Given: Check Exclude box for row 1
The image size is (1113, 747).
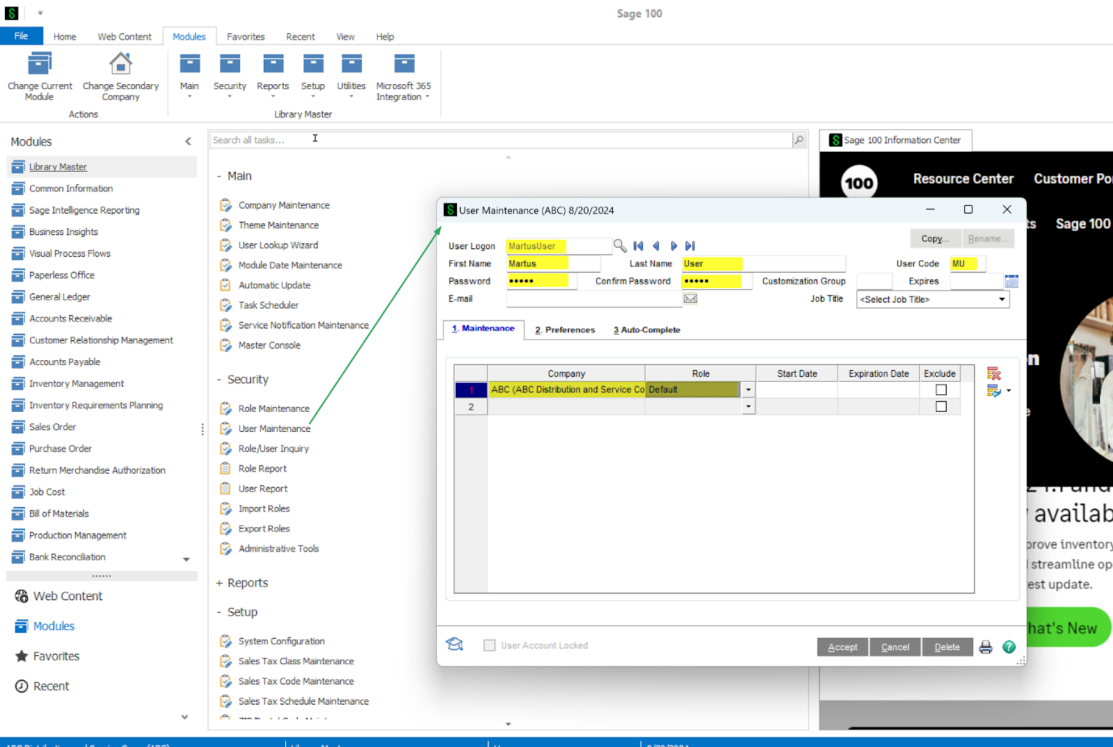Looking at the screenshot, I should tap(941, 389).
